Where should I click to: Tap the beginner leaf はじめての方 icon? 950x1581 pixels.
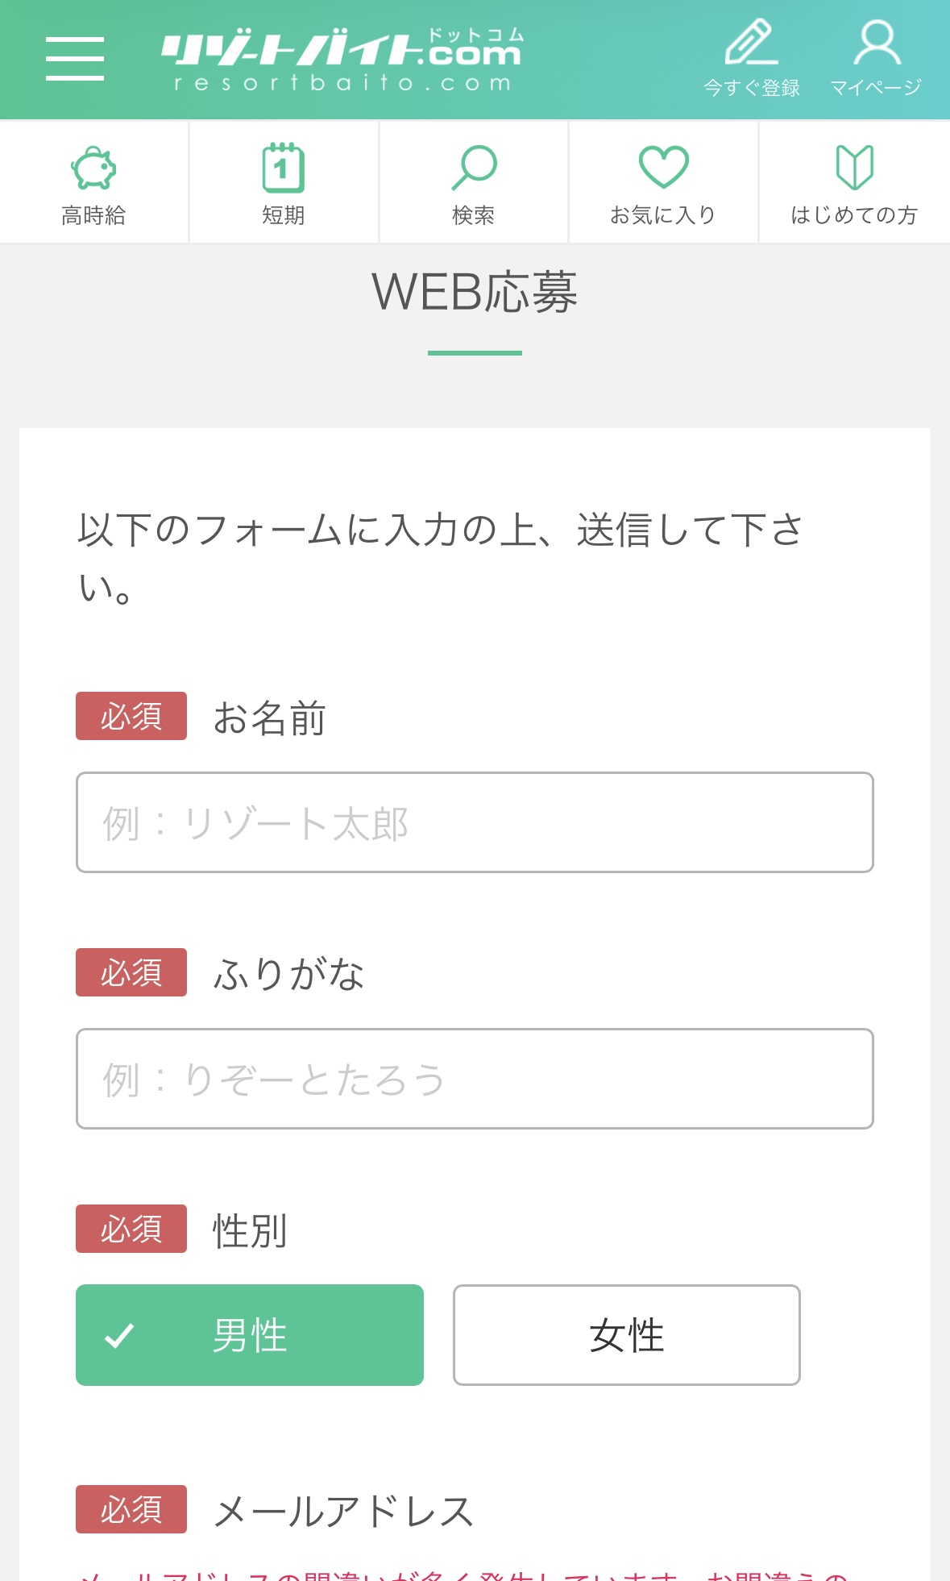pyautogui.click(x=854, y=167)
